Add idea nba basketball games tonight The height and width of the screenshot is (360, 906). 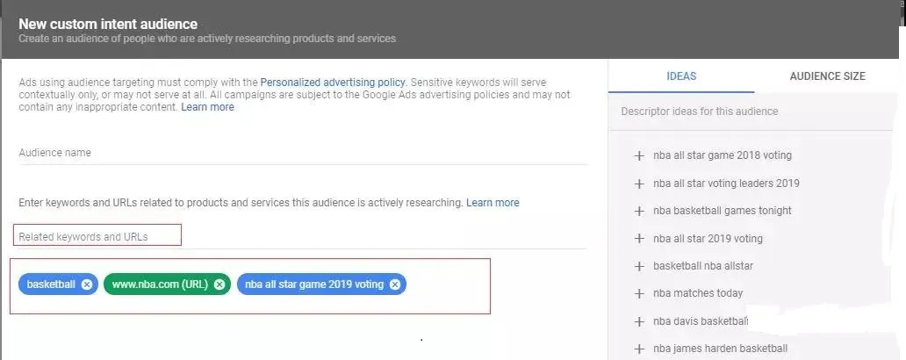coord(639,211)
